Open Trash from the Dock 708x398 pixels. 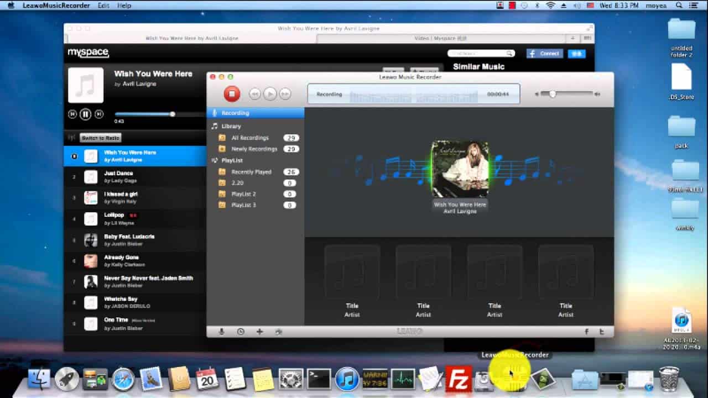[x=669, y=379]
